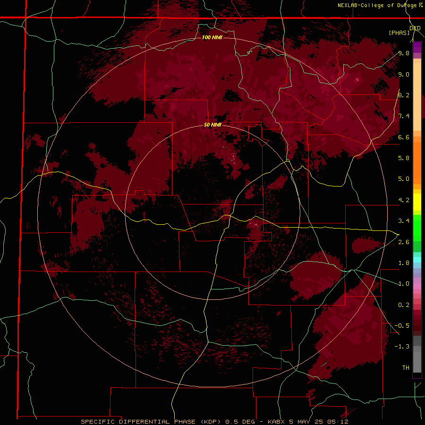The width and height of the screenshot is (425, 425).
Task: Click the cyan segment of the color bar
Action: coord(417,259)
